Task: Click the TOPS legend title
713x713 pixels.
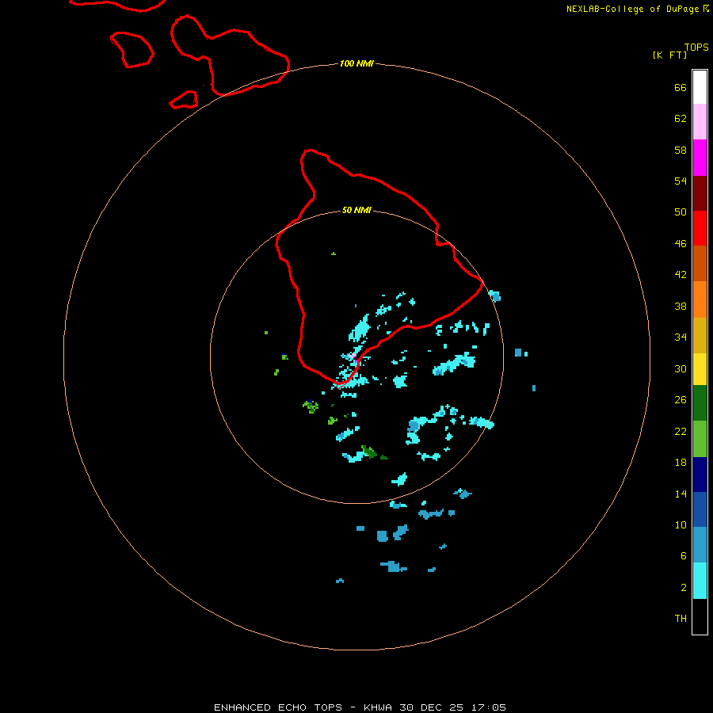Action: point(696,47)
